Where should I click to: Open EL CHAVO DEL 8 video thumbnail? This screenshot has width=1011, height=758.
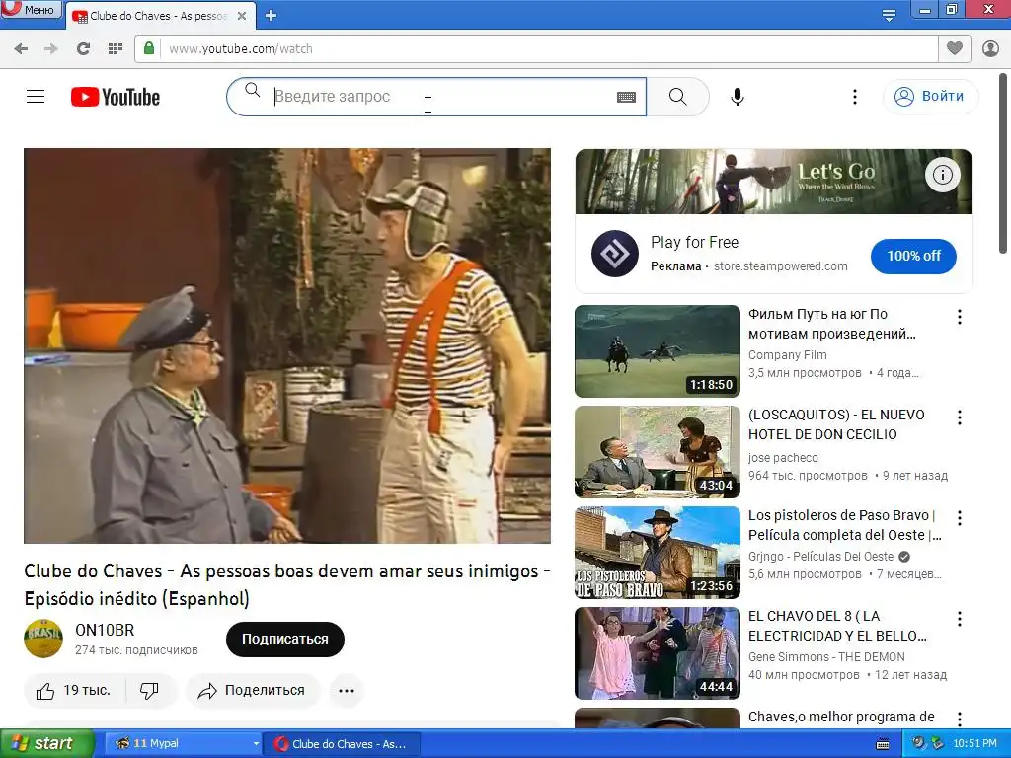pyautogui.click(x=657, y=653)
